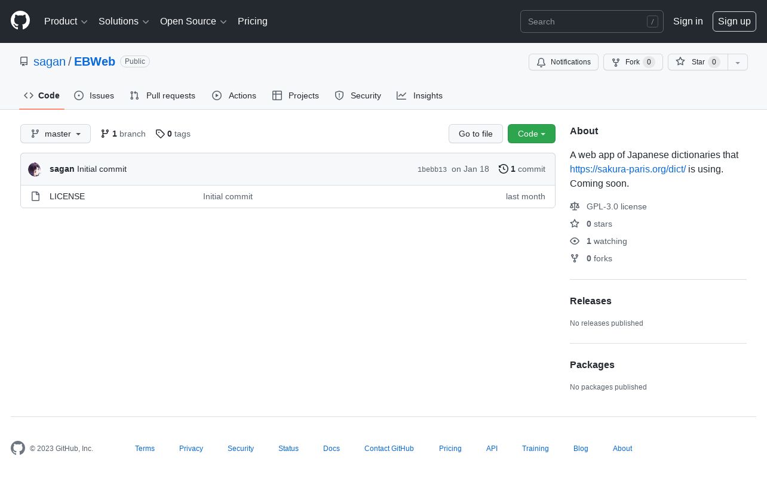View the 1 commit history link
Screen dimensions: 767x485
coord(522,169)
